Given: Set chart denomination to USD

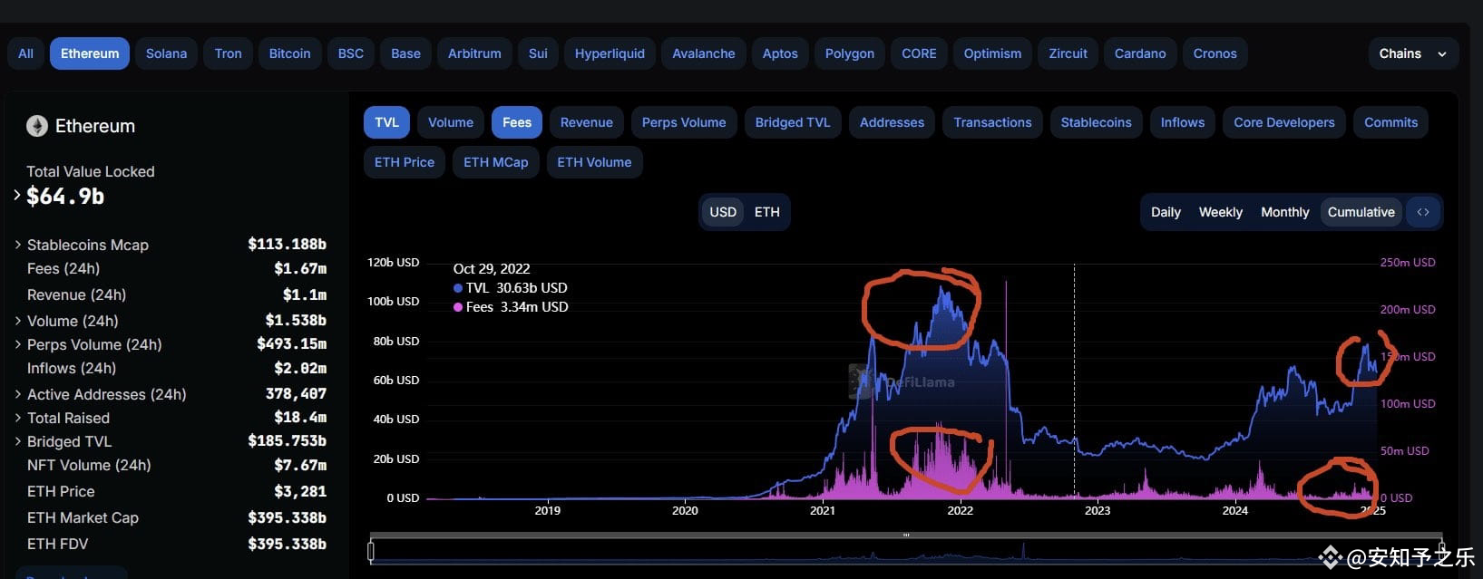Looking at the screenshot, I should pyautogui.click(x=723, y=212).
